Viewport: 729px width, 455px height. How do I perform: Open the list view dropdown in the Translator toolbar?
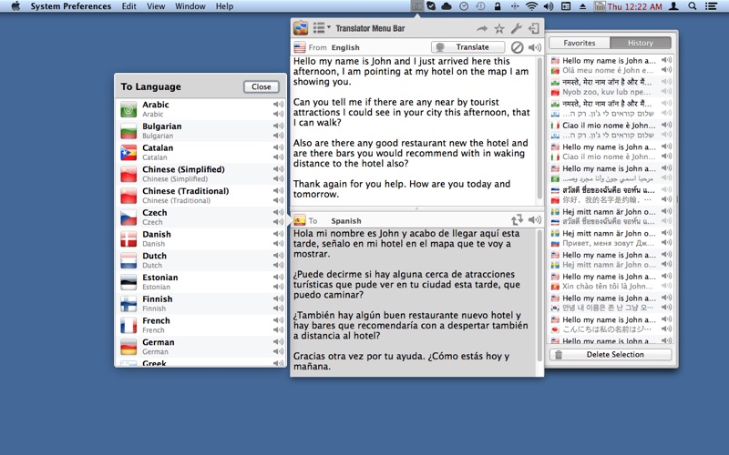[x=322, y=28]
